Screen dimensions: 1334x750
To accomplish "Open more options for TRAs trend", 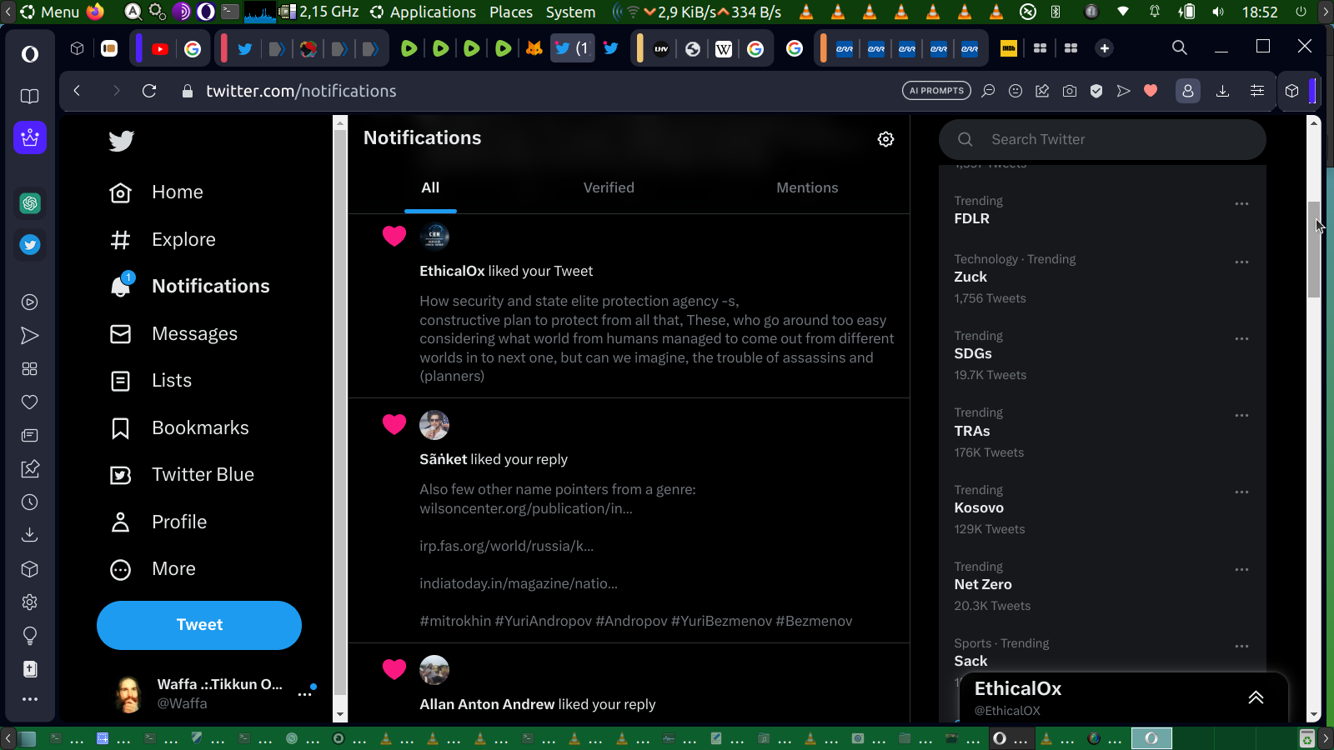I will [1241, 416].
